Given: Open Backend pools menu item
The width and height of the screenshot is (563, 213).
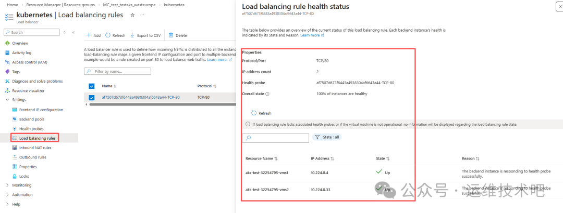Looking at the screenshot, I should 32,119.
